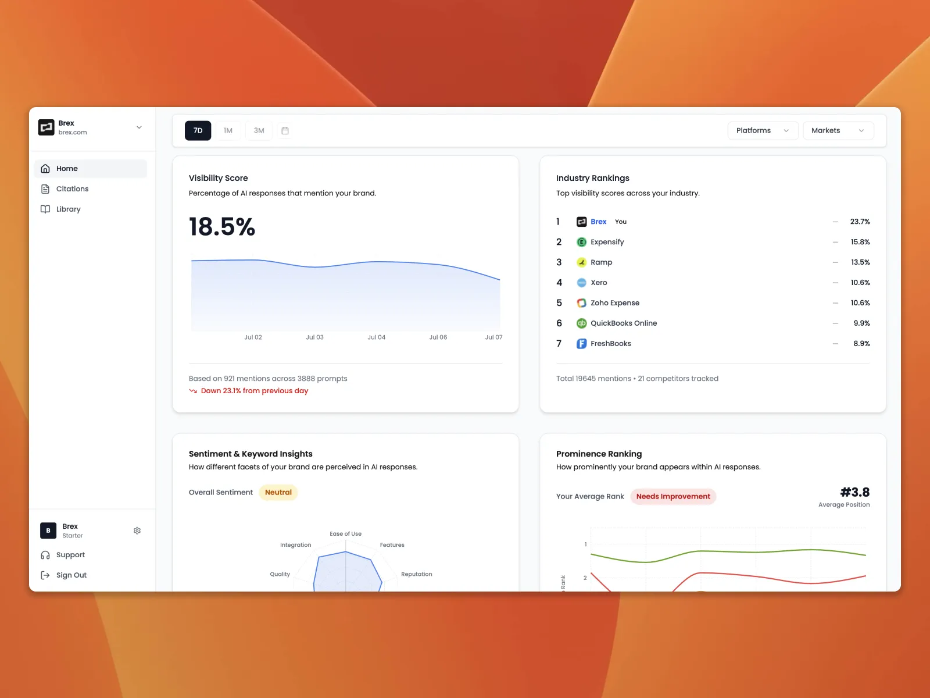Go to Citations in the sidebar
930x698 pixels.
point(72,189)
